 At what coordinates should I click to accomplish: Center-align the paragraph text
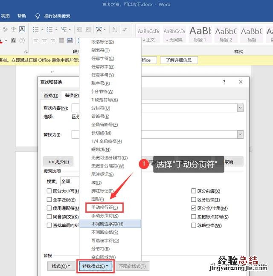pyautogui.click(x=44, y=41)
